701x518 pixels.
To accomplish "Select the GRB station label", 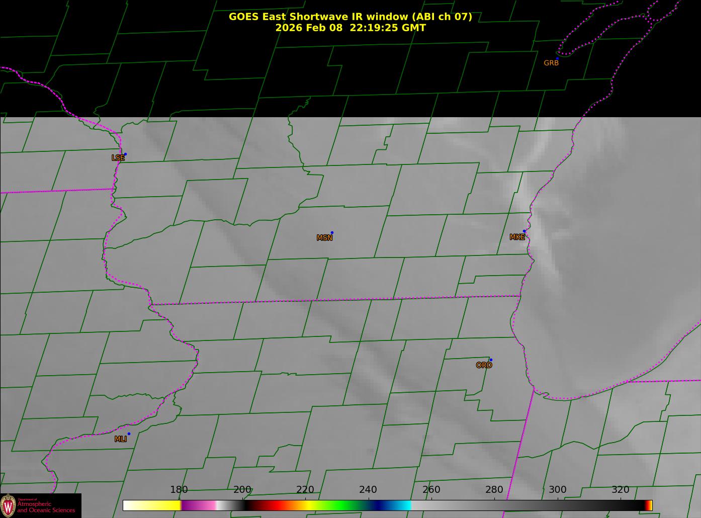I will pyautogui.click(x=551, y=63).
